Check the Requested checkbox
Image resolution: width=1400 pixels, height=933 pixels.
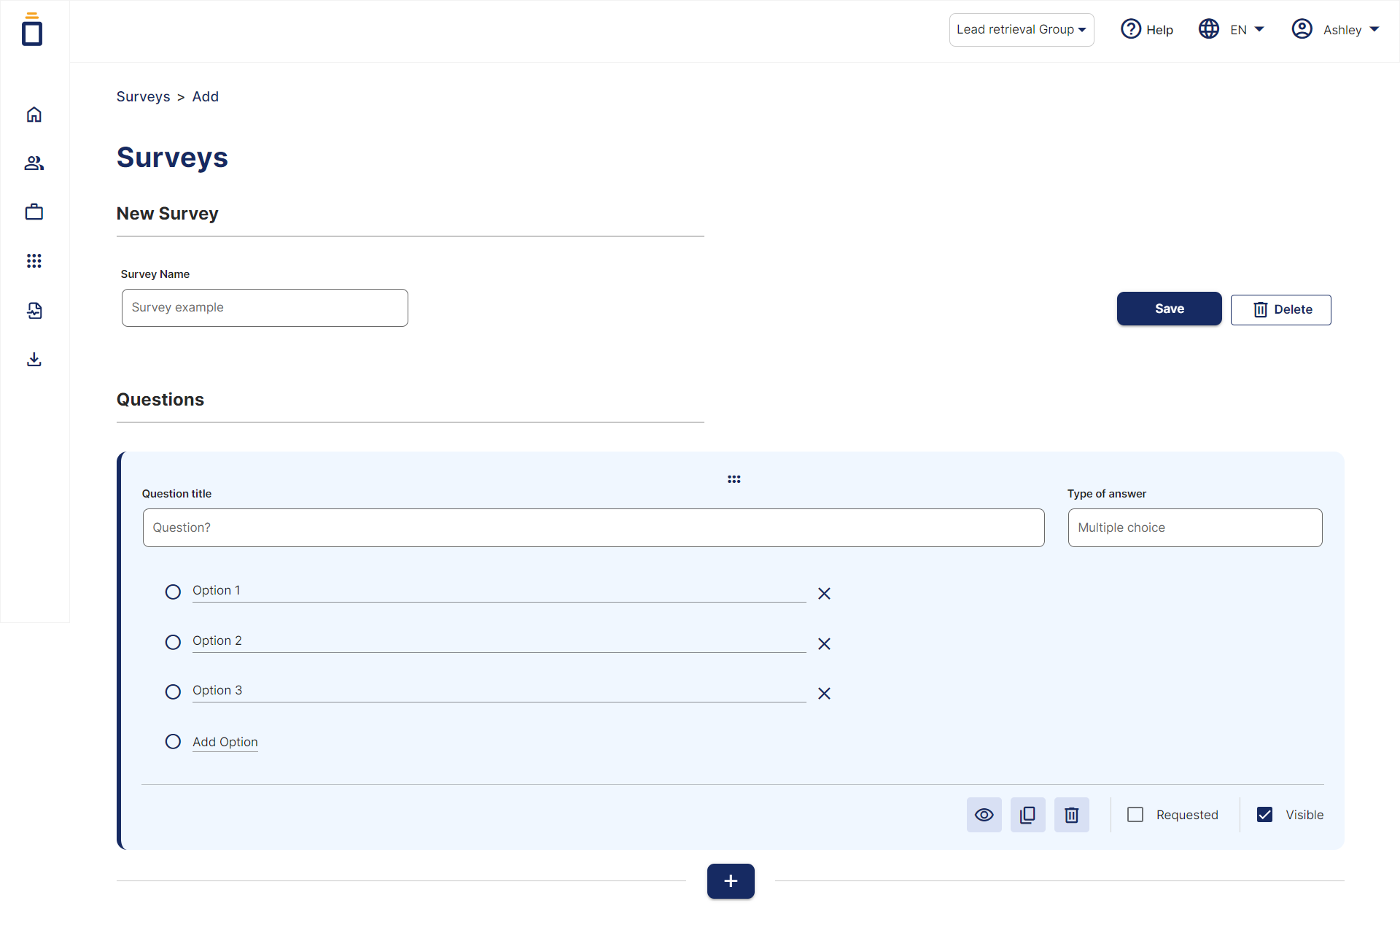pos(1135,815)
